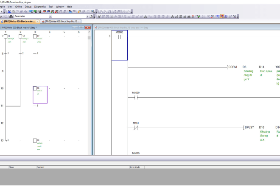Click the SFC pane vertical scrollbar thumb
This screenshot has height=186, width=280.
(89, 38)
